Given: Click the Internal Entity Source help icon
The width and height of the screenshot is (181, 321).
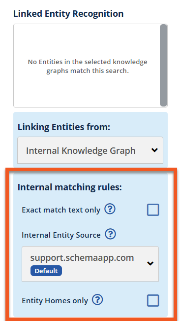Looking at the screenshot, I should [x=110, y=234].
